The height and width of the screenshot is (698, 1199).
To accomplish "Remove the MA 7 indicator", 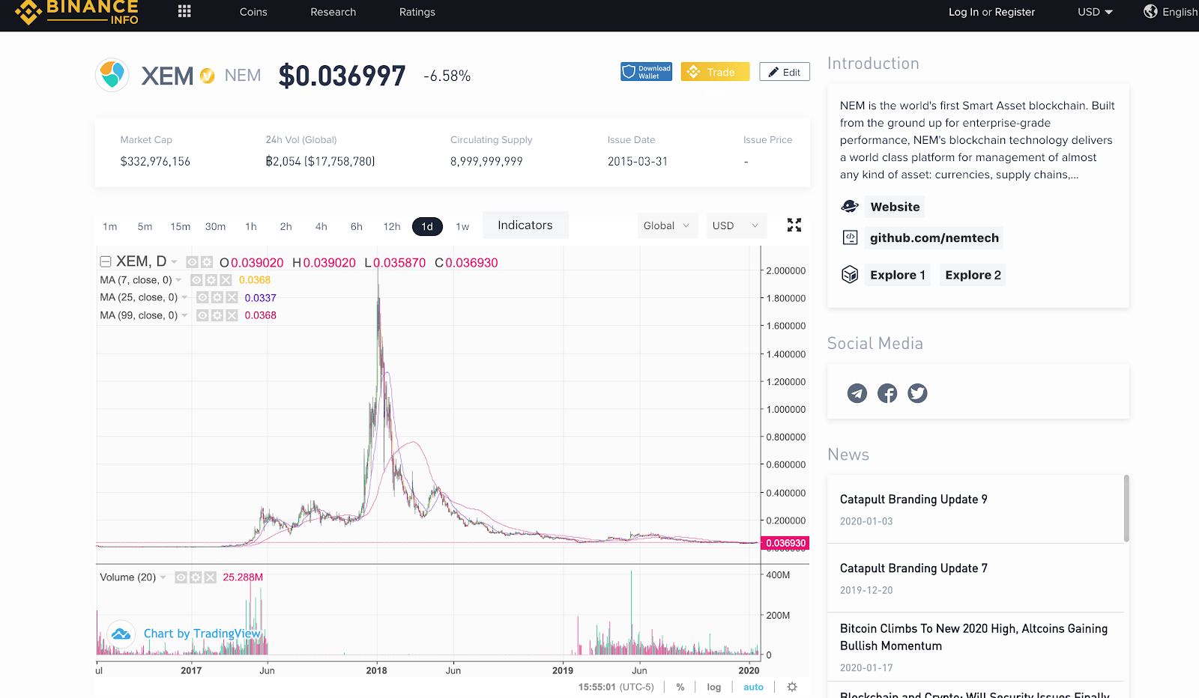I will [226, 280].
